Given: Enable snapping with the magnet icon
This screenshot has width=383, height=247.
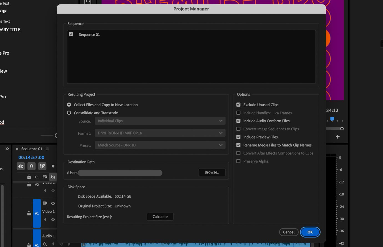Looking at the screenshot, I should point(31,166).
